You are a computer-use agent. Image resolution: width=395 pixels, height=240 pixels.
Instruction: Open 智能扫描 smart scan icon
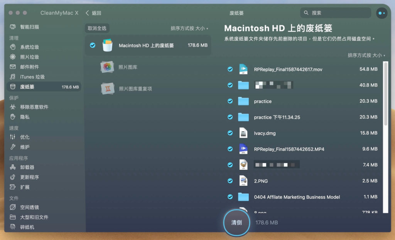pos(13,27)
